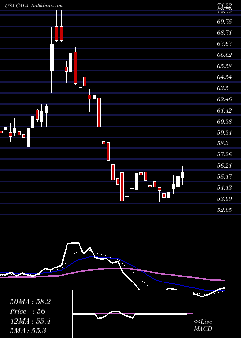Click the 53.09 price axis label
The width and height of the screenshot is (241, 338).
(x=225, y=199)
